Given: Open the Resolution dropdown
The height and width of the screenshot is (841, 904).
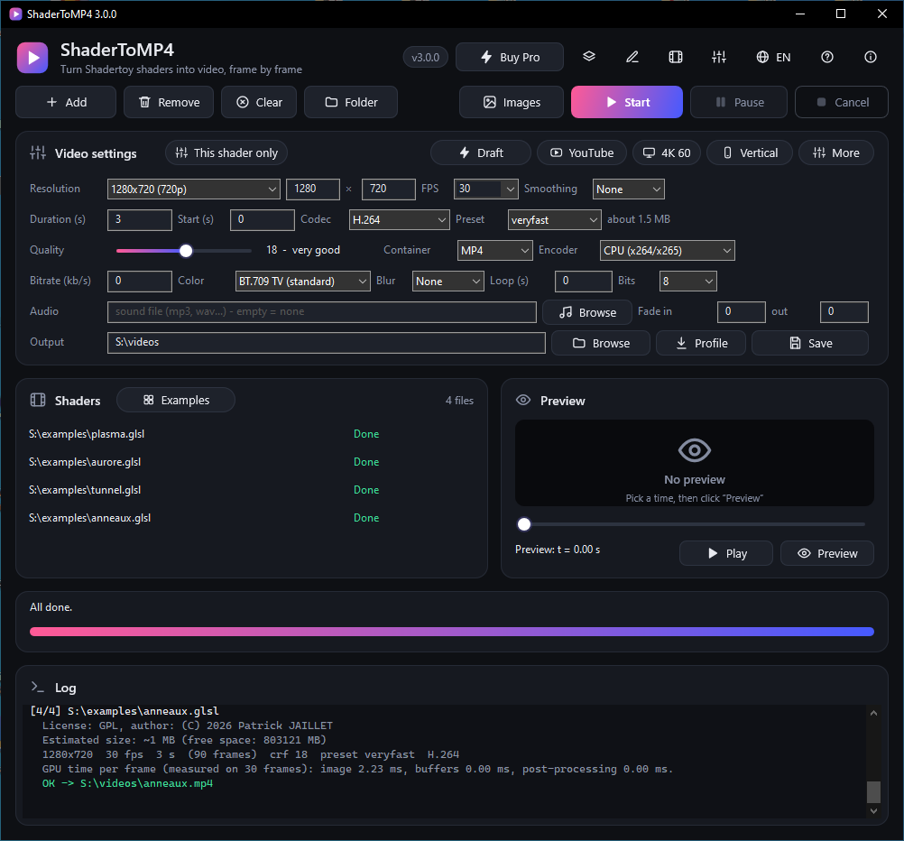Looking at the screenshot, I should click(194, 189).
